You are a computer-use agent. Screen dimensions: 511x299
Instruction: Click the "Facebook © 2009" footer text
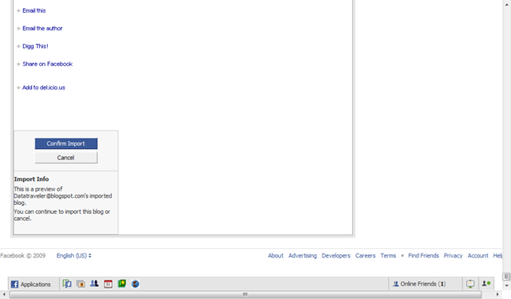[x=23, y=256]
